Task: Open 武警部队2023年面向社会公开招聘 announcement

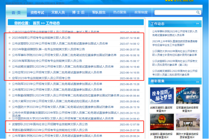Action: pyautogui.click(x=50, y=124)
